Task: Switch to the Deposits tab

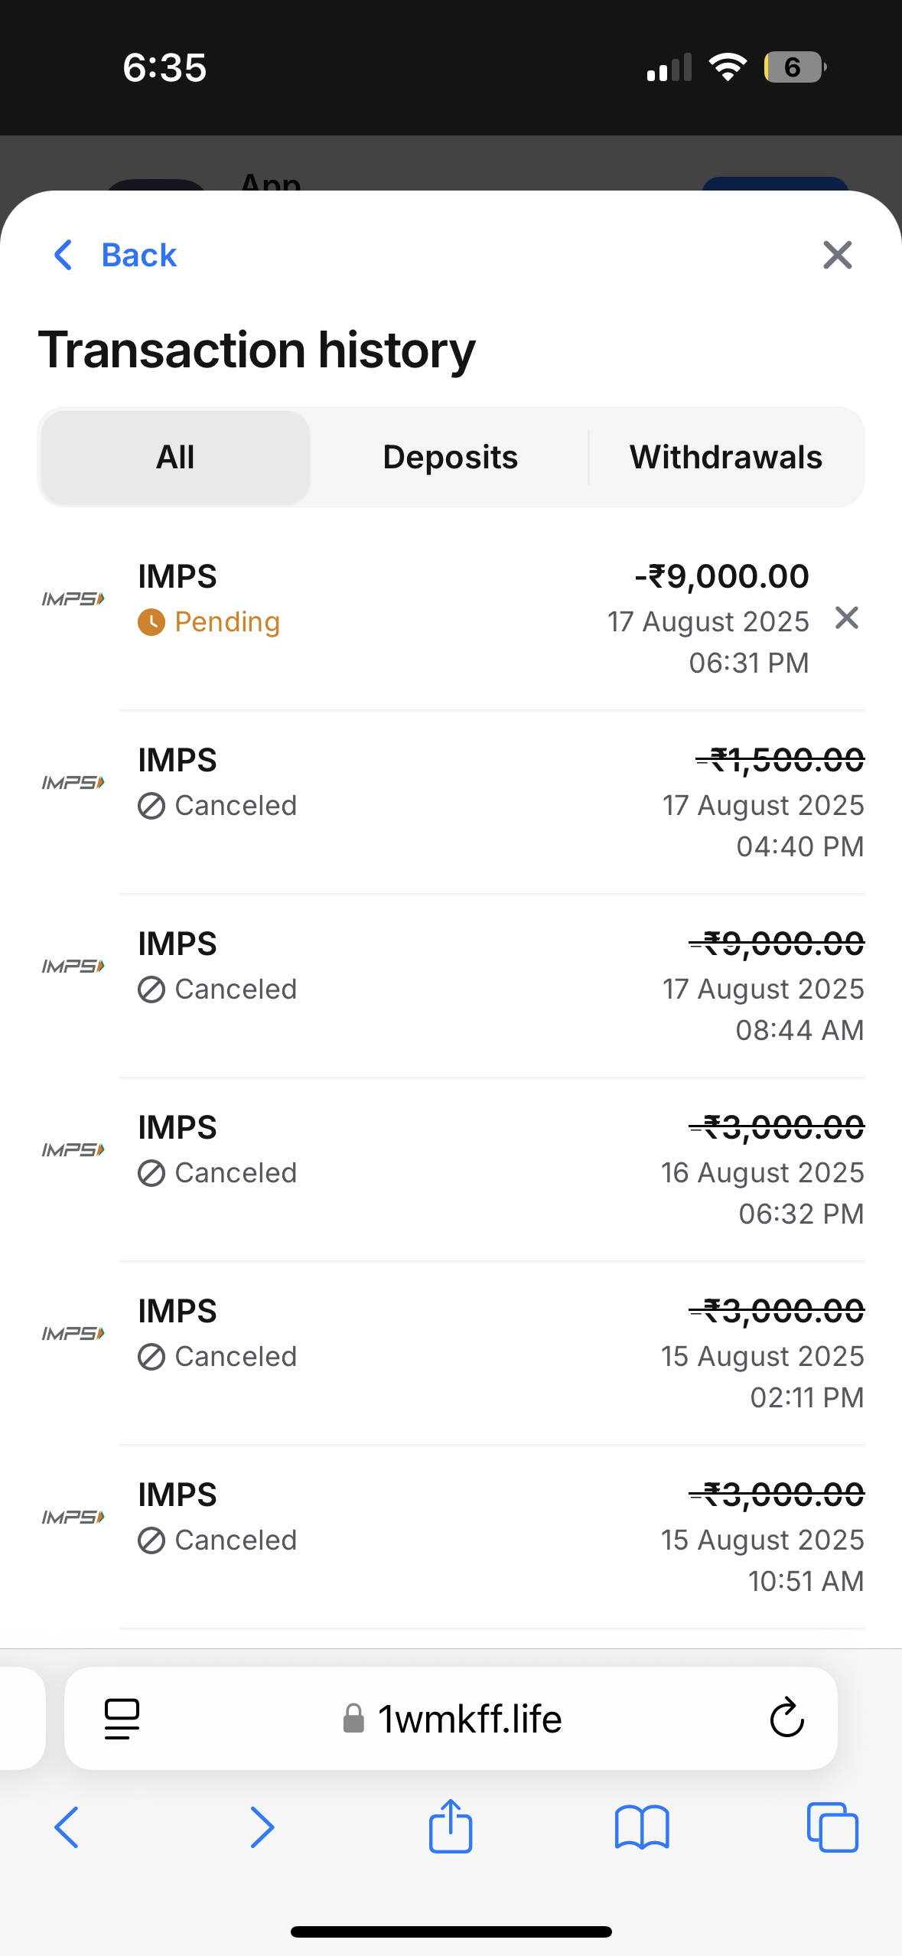Action: click(450, 458)
